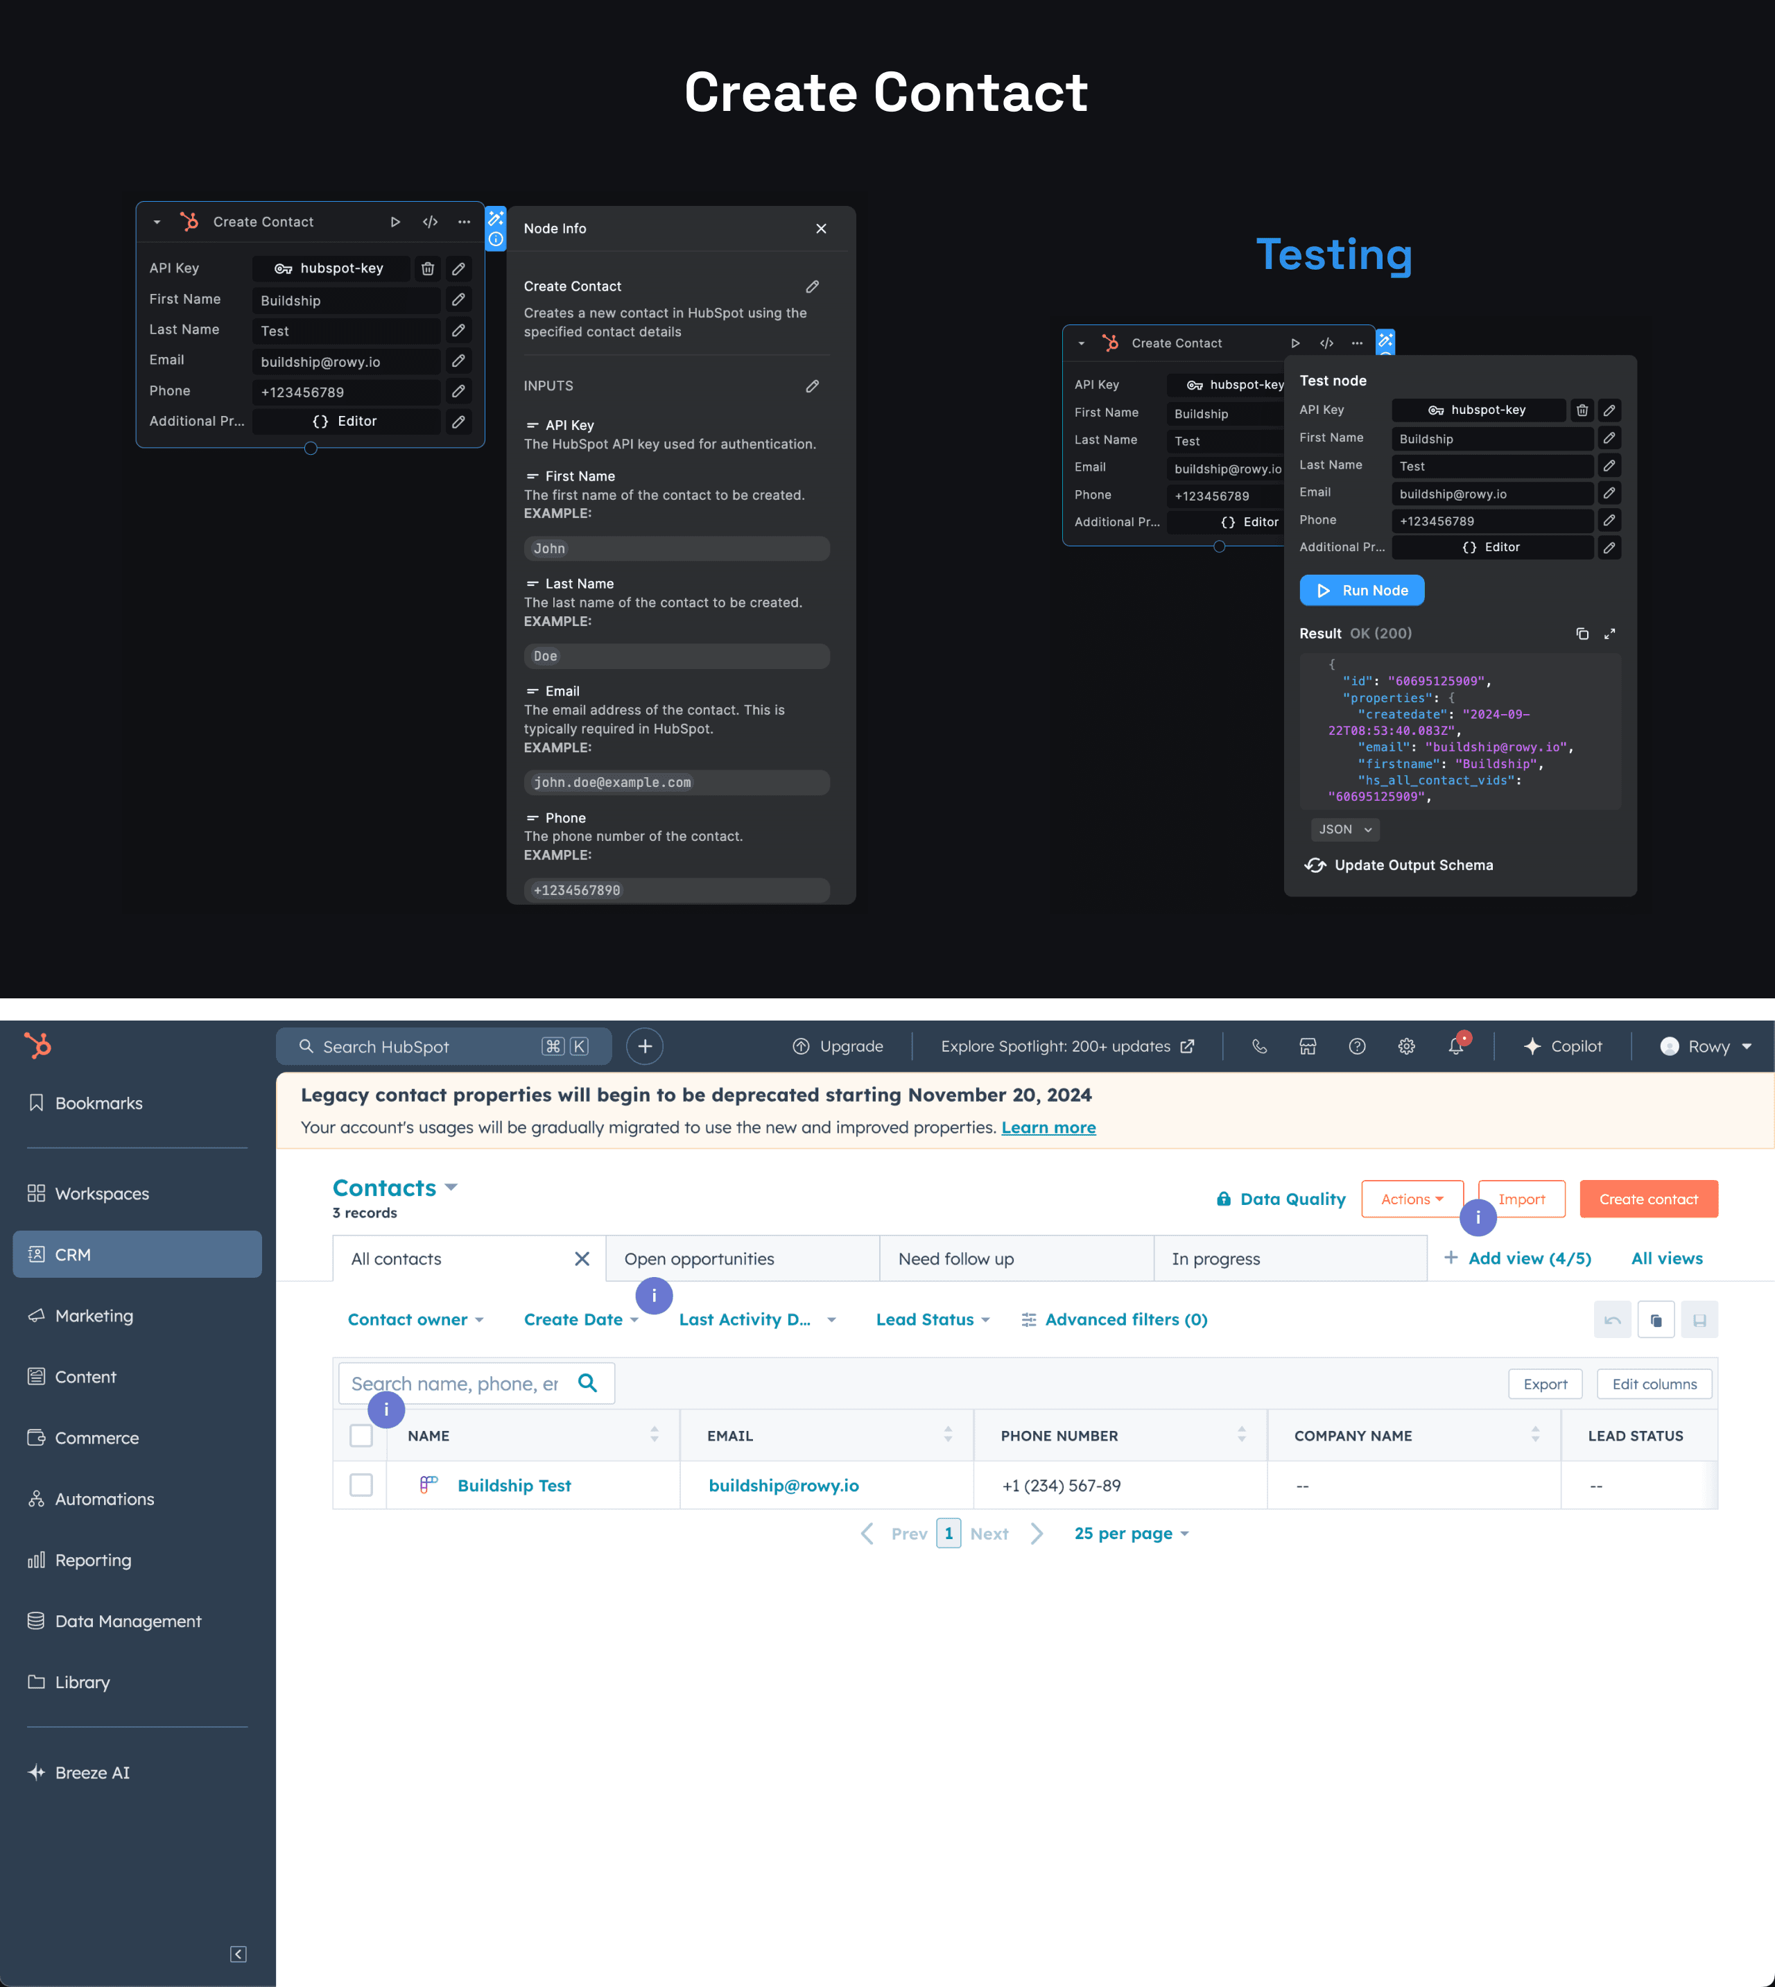Screen dimensions: 1775x1987
Task: Switch to the Open opportunities tab
Action: [x=700, y=1259]
